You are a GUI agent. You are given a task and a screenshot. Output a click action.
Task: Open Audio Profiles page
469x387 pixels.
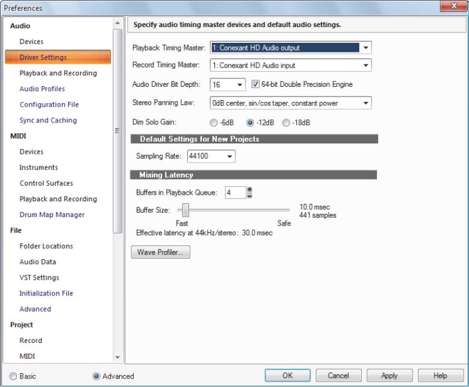click(x=42, y=89)
